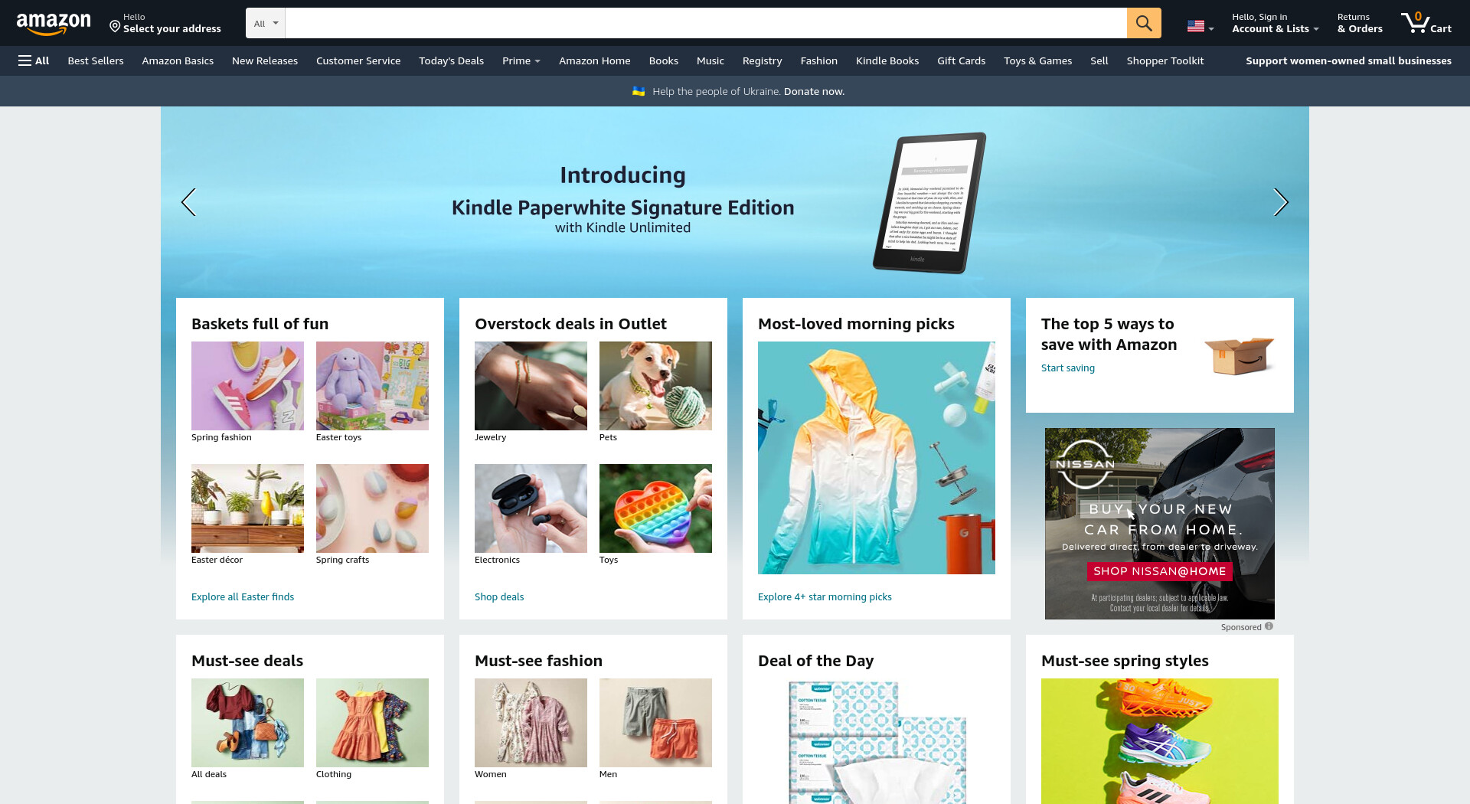The width and height of the screenshot is (1470, 804).
Task: Open Today's Deals
Action: point(451,60)
